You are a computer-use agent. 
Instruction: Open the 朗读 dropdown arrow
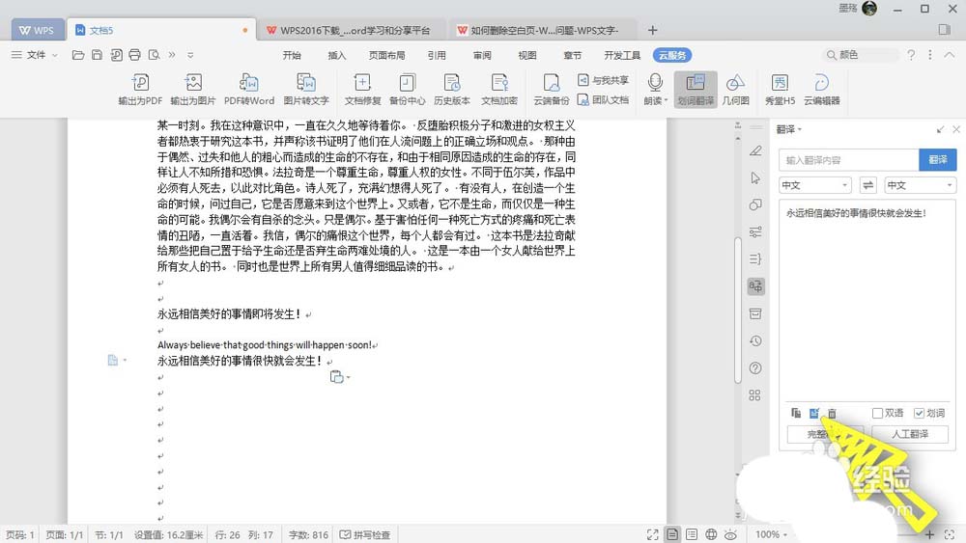(666, 100)
